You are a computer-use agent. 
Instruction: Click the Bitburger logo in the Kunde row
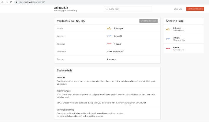pos(109,29)
